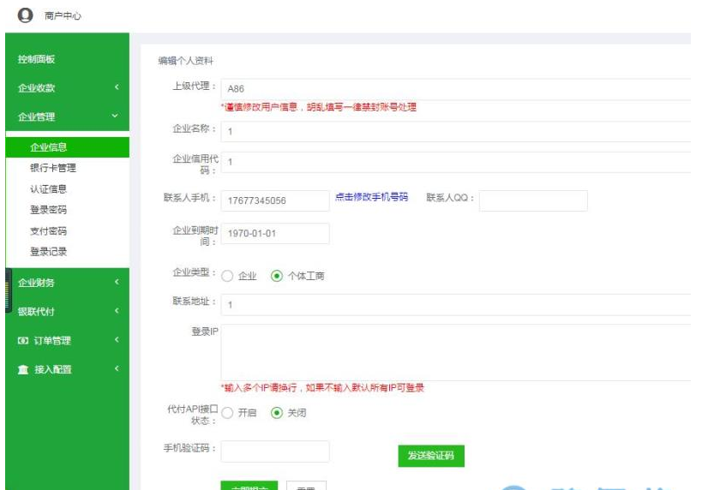702x490 pixels.
Task: Open 控制面板 in the sidebar
Action: pyautogui.click(x=38, y=59)
